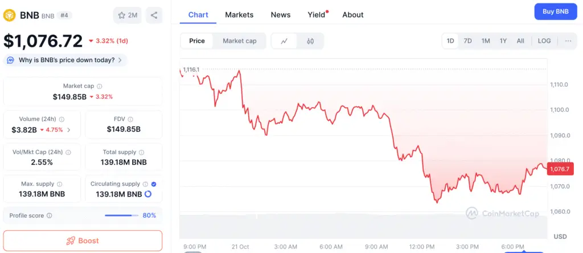Switch chart view to Price

click(x=197, y=41)
